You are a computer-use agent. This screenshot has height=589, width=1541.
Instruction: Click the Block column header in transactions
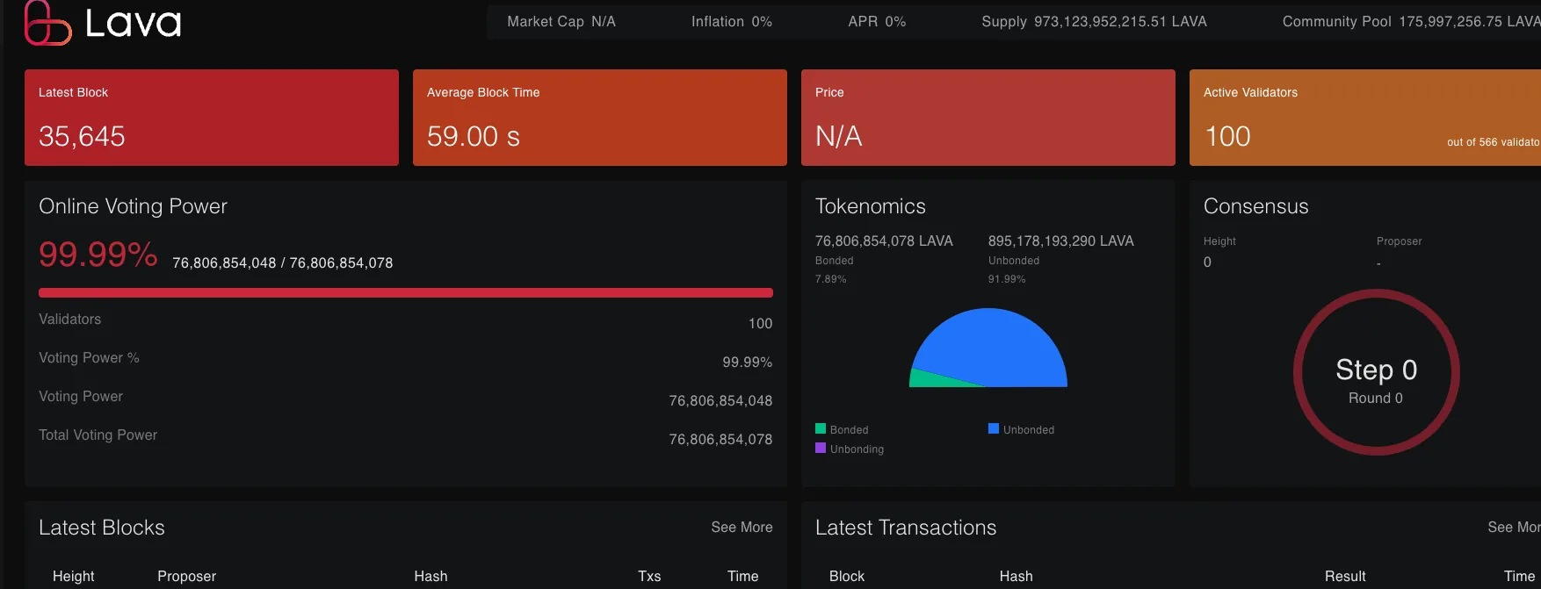tap(847, 576)
